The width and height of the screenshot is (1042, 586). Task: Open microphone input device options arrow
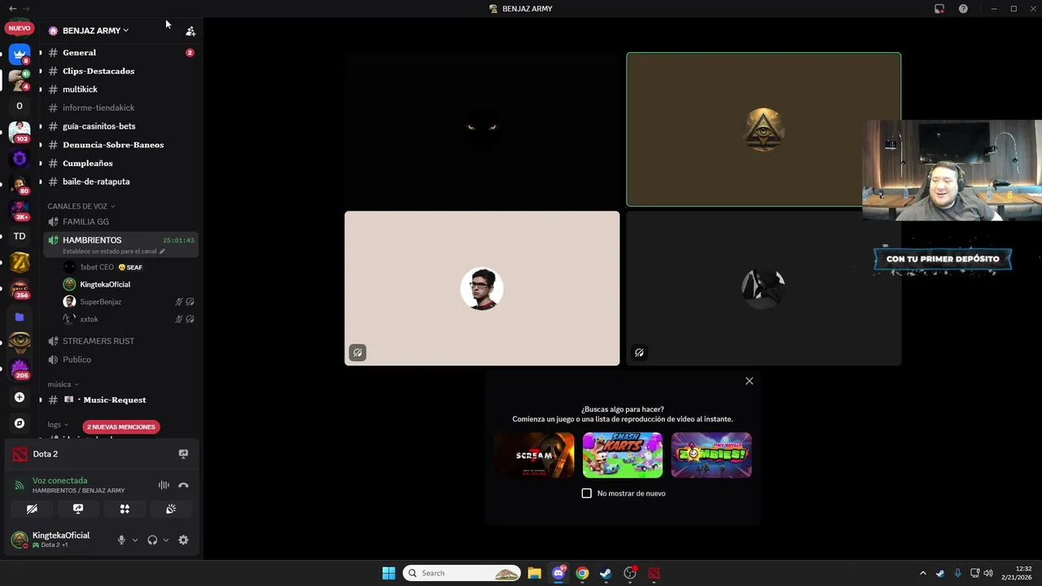(x=135, y=540)
